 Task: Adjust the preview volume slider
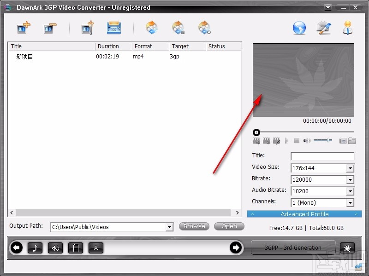(x=327, y=140)
